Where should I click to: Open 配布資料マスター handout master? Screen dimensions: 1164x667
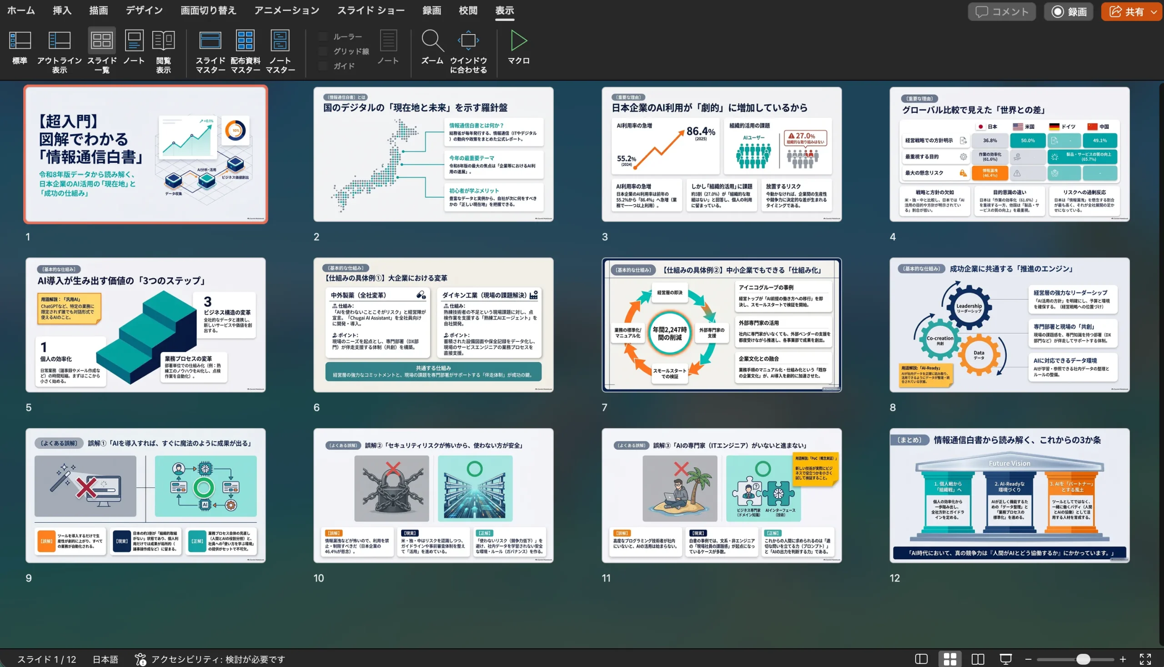(x=246, y=51)
